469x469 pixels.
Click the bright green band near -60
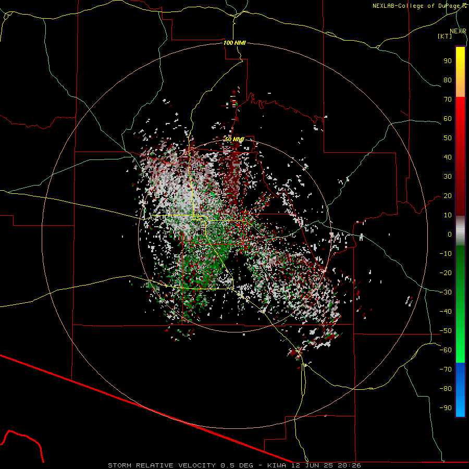(460, 350)
